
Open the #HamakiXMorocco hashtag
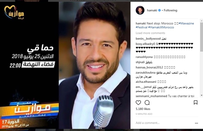tap(161, 27)
